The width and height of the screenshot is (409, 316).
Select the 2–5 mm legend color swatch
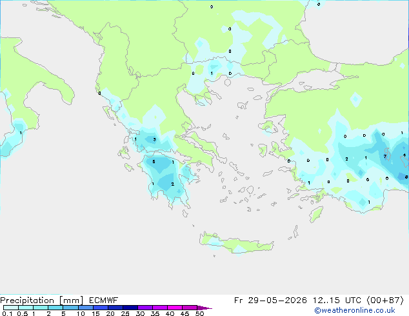point(55,308)
